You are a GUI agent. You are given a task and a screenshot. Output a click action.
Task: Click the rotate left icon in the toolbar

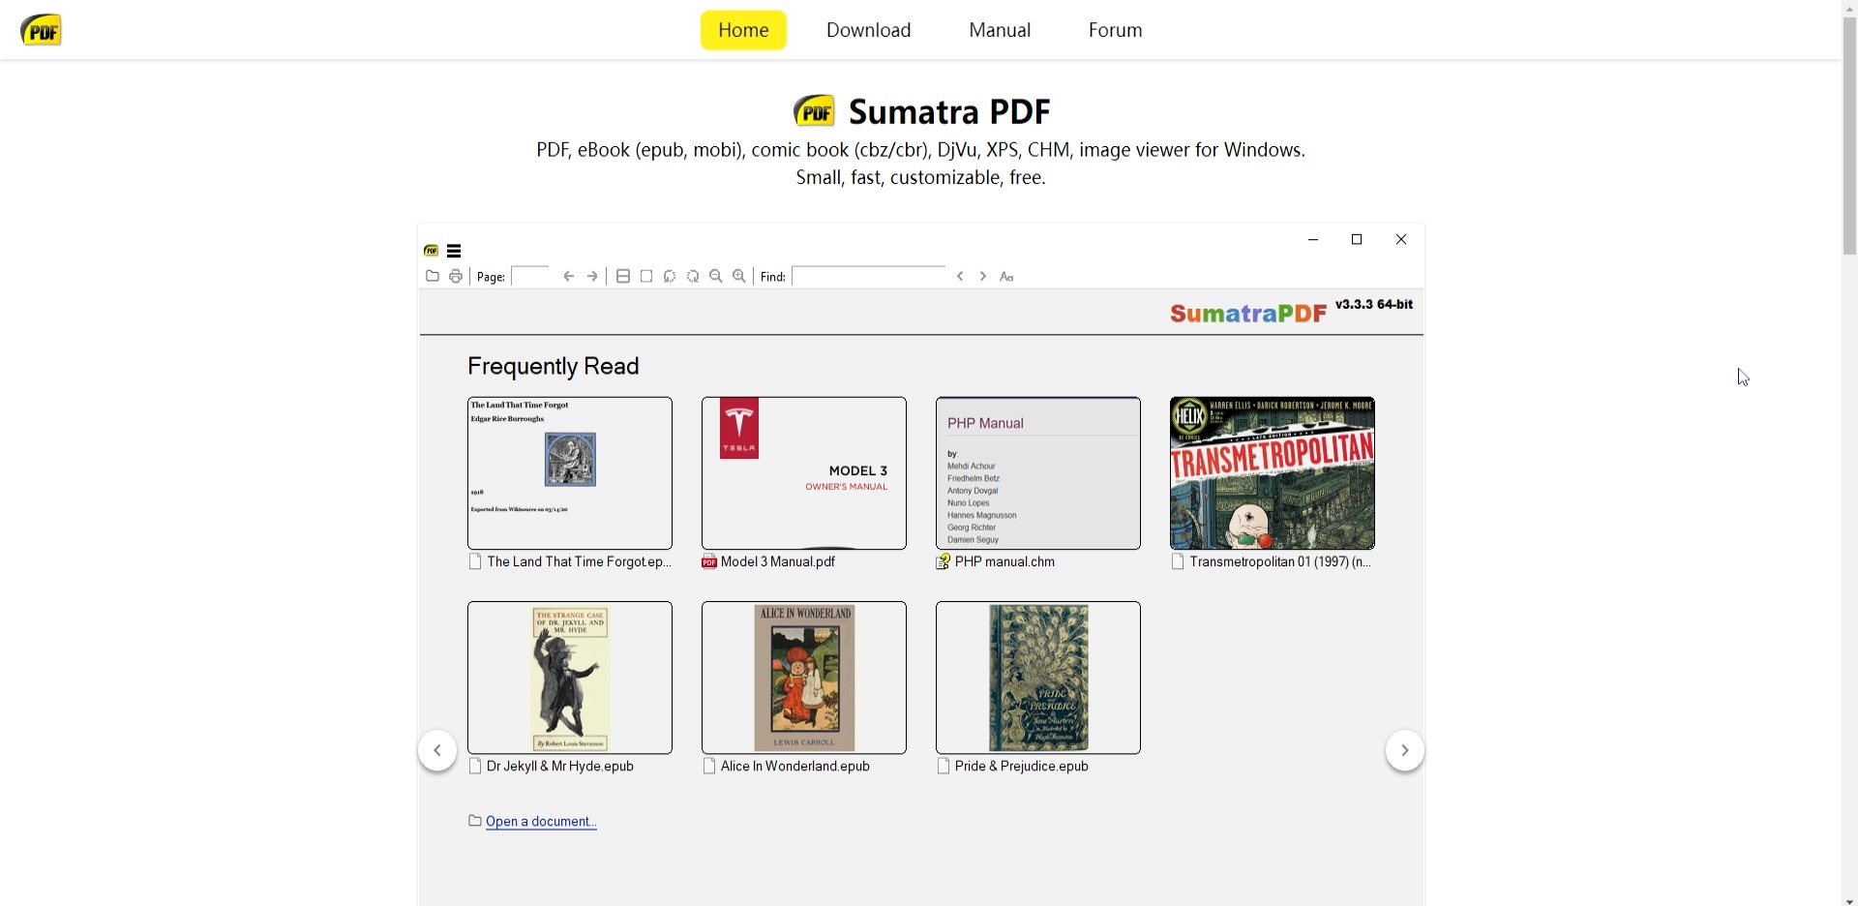tap(670, 277)
